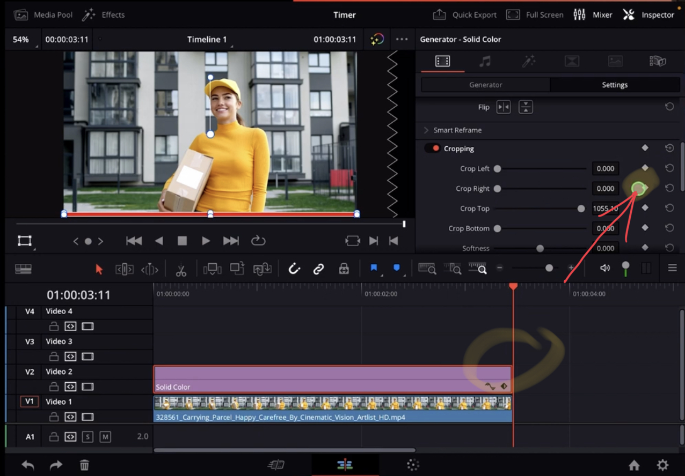Screen dimensions: 685x476
Task: Lock the Video 1 track
Action: pos(53,416)
